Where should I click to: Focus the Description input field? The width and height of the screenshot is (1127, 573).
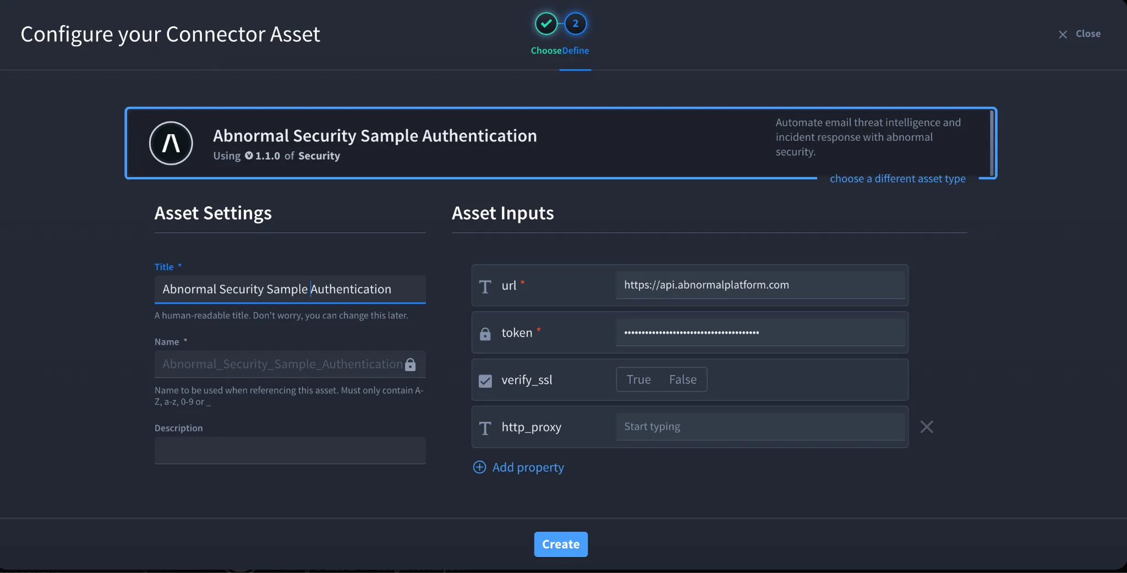pyautogui.click(x=290, y=450)
